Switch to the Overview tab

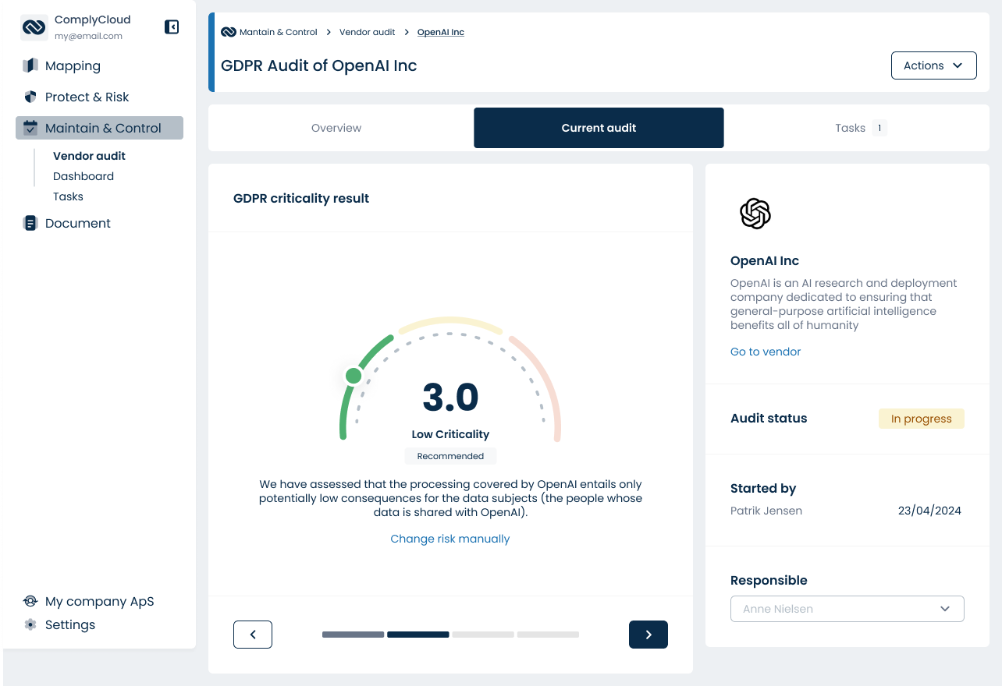pyautogui.click(x=336, y=128)
